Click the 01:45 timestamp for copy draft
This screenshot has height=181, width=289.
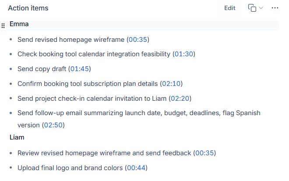[80, 69]
